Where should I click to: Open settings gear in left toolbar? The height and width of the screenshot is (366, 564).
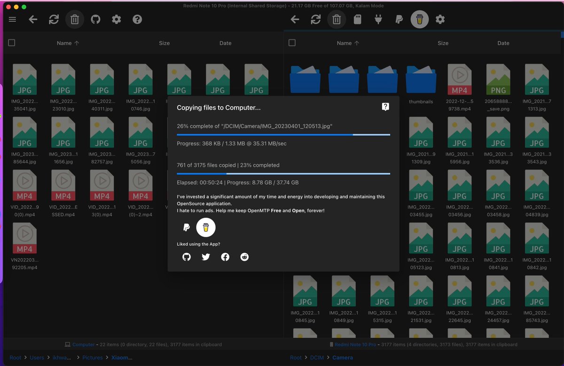pyautogui.click(x=117, y=19)
